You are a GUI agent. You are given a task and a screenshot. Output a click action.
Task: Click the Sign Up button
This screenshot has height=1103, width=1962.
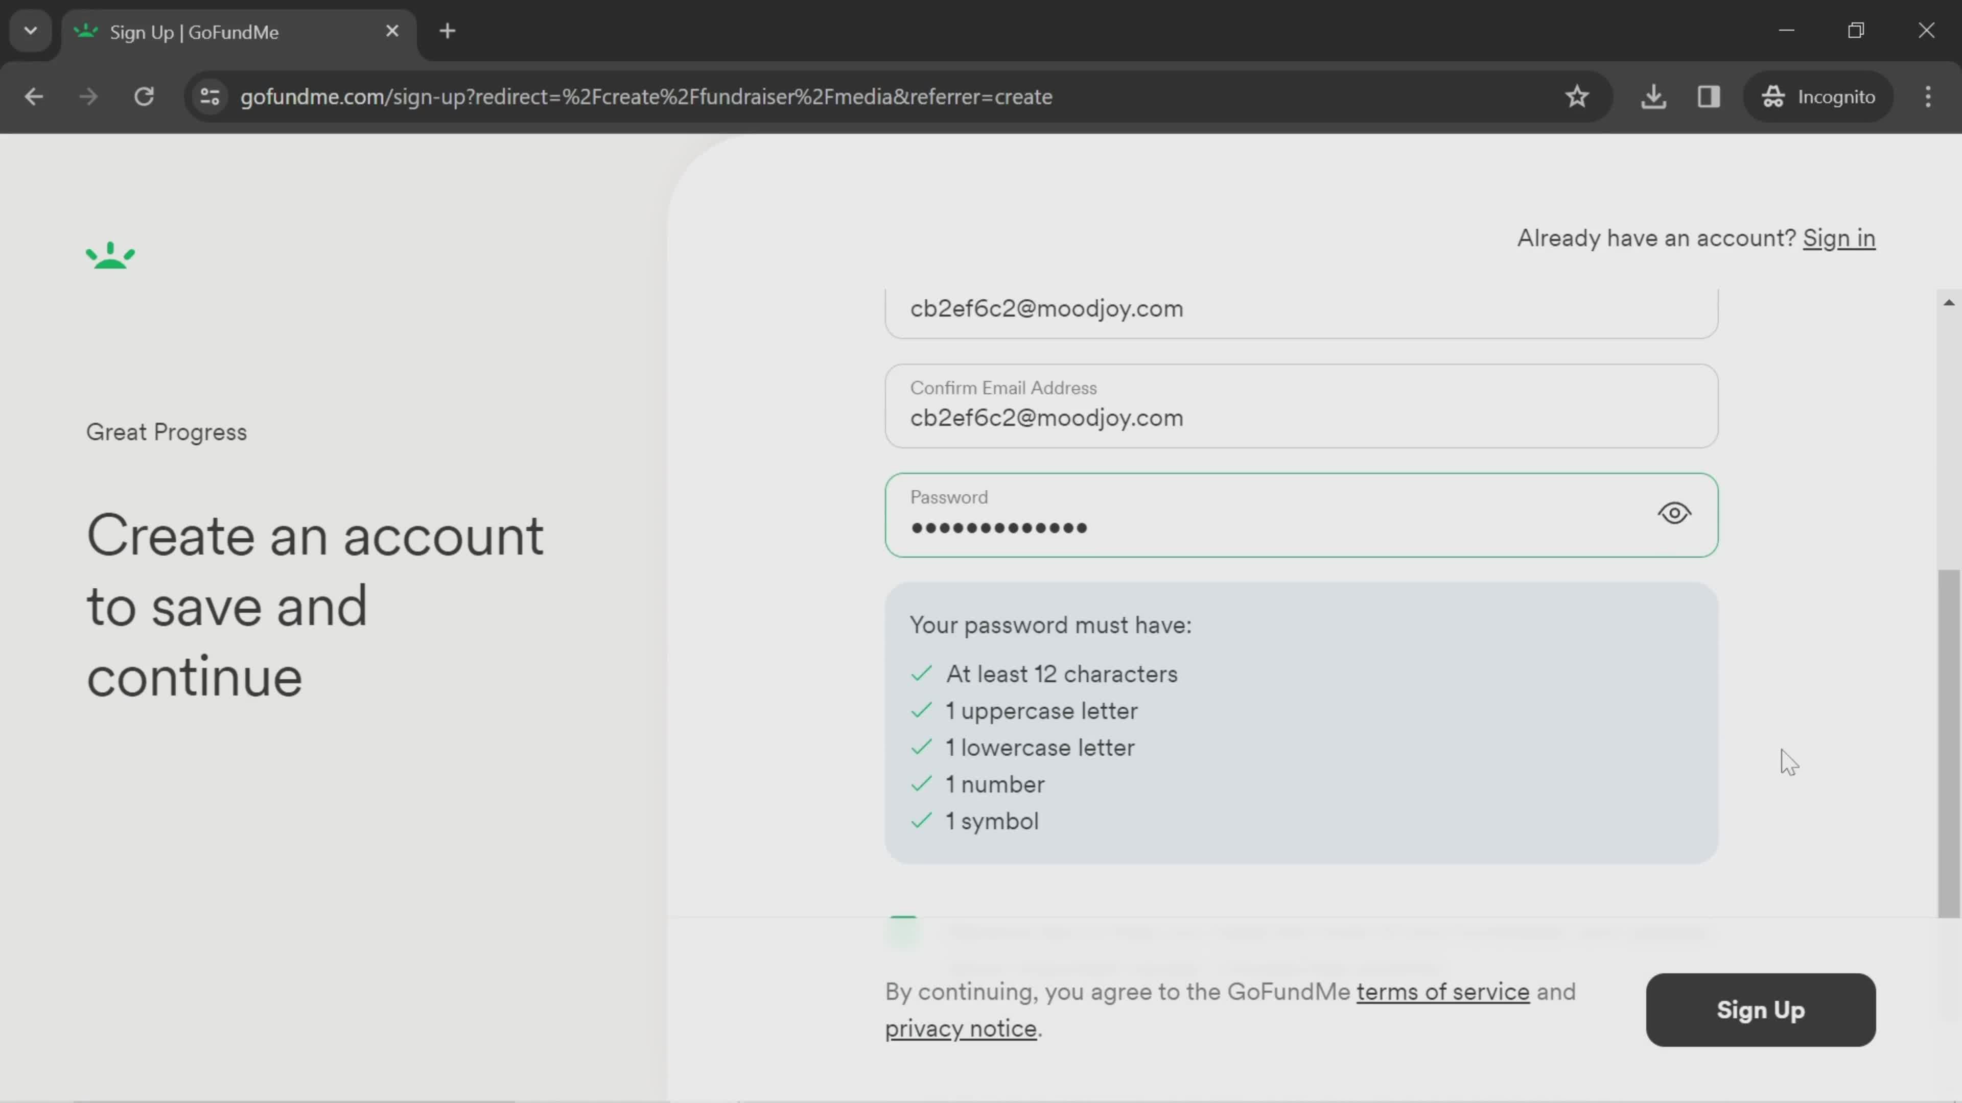click(1760, 1010)
